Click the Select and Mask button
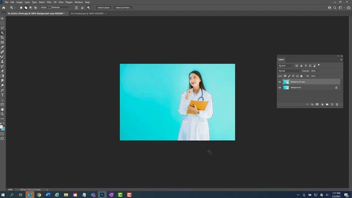 [123, 8]
